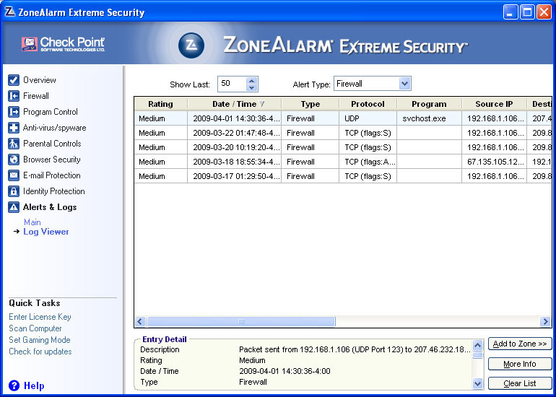Viewport: 556px width, 397px height.
Task: Open the Alert Type dropdown
Action: coord(404,84)
